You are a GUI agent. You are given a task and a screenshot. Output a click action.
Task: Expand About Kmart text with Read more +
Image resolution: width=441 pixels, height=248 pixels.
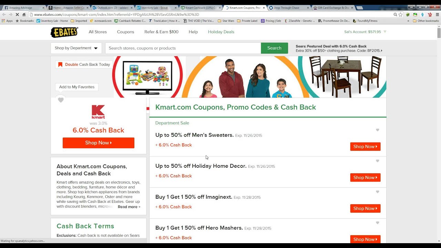129,207
